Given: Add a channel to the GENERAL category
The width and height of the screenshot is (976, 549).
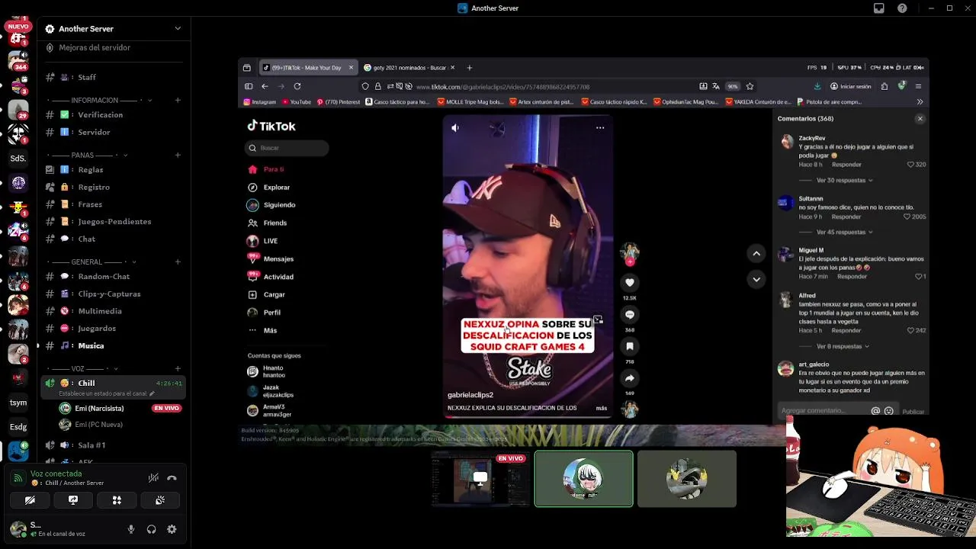Looking at the screenshot, I should (x=178, y=262).
